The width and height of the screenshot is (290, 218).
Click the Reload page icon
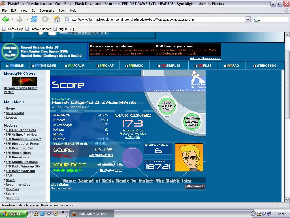(x=34, y=19)
